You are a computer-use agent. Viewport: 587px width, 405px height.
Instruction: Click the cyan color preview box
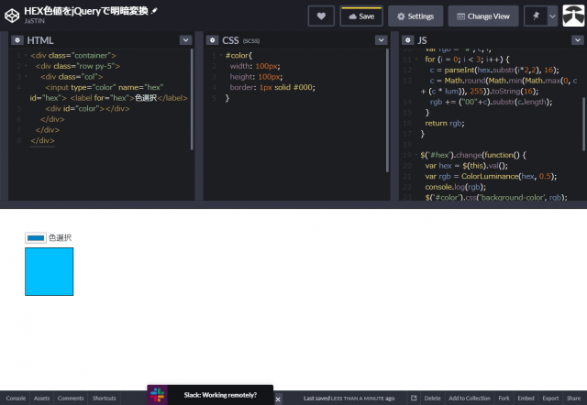49,271
